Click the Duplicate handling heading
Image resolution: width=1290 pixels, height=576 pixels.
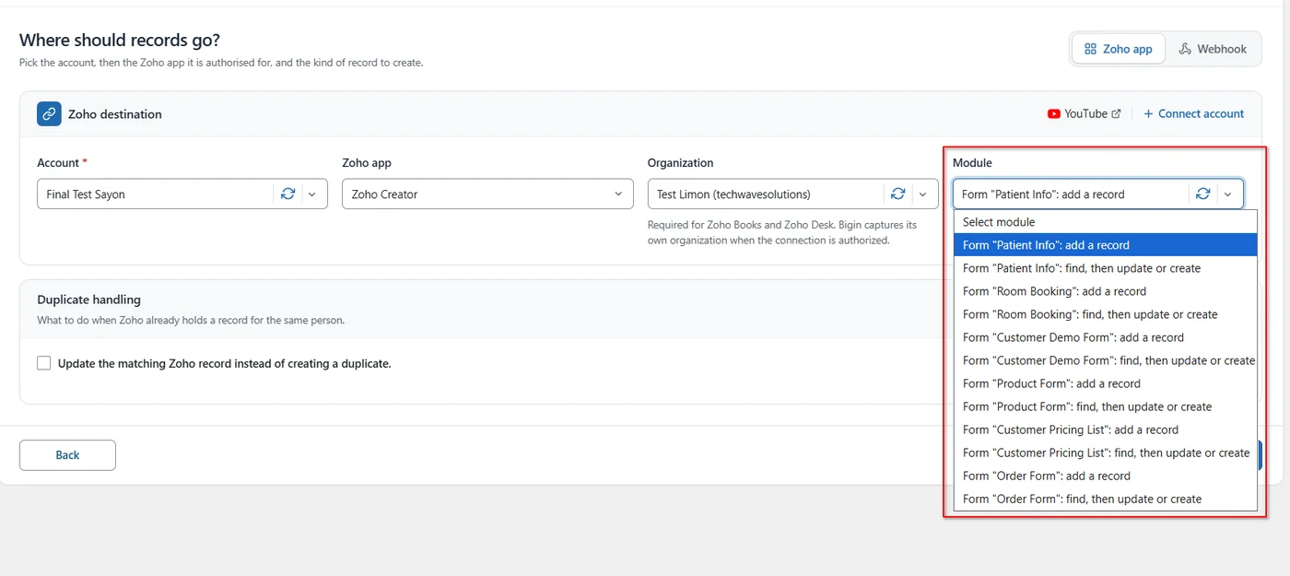pos(89,300)
